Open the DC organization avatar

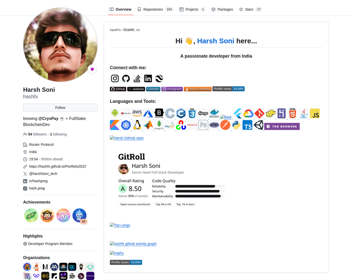tap(72, 267)
